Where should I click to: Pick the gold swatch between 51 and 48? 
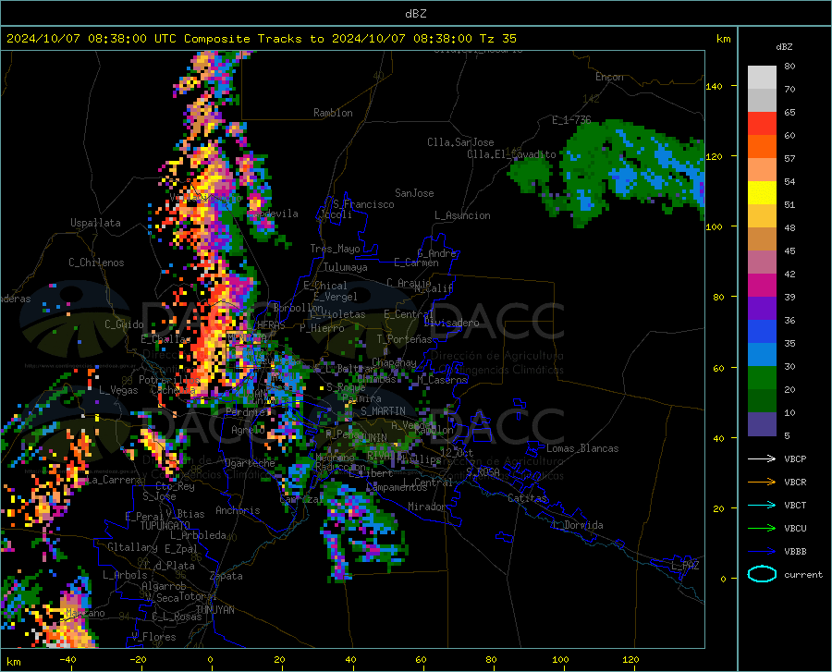point(762,216)
